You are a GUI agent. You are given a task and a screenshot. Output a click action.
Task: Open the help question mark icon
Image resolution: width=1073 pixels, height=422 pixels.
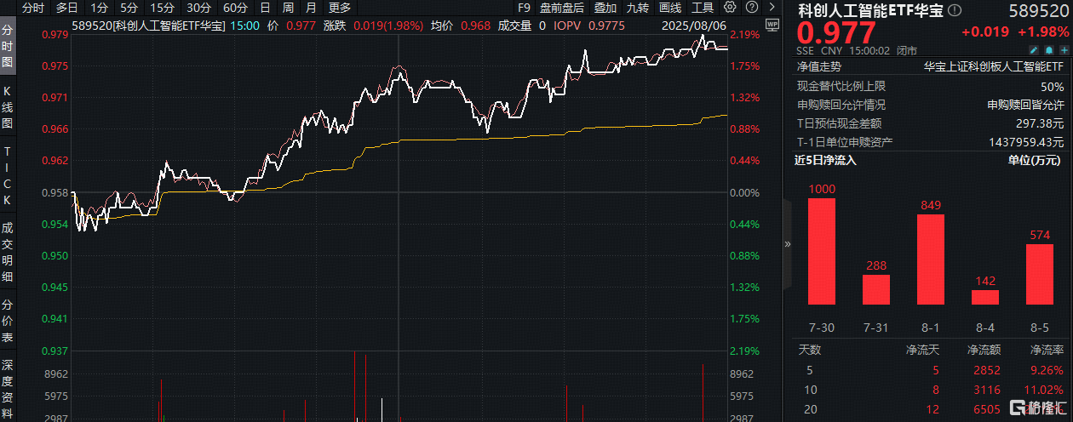750,8
